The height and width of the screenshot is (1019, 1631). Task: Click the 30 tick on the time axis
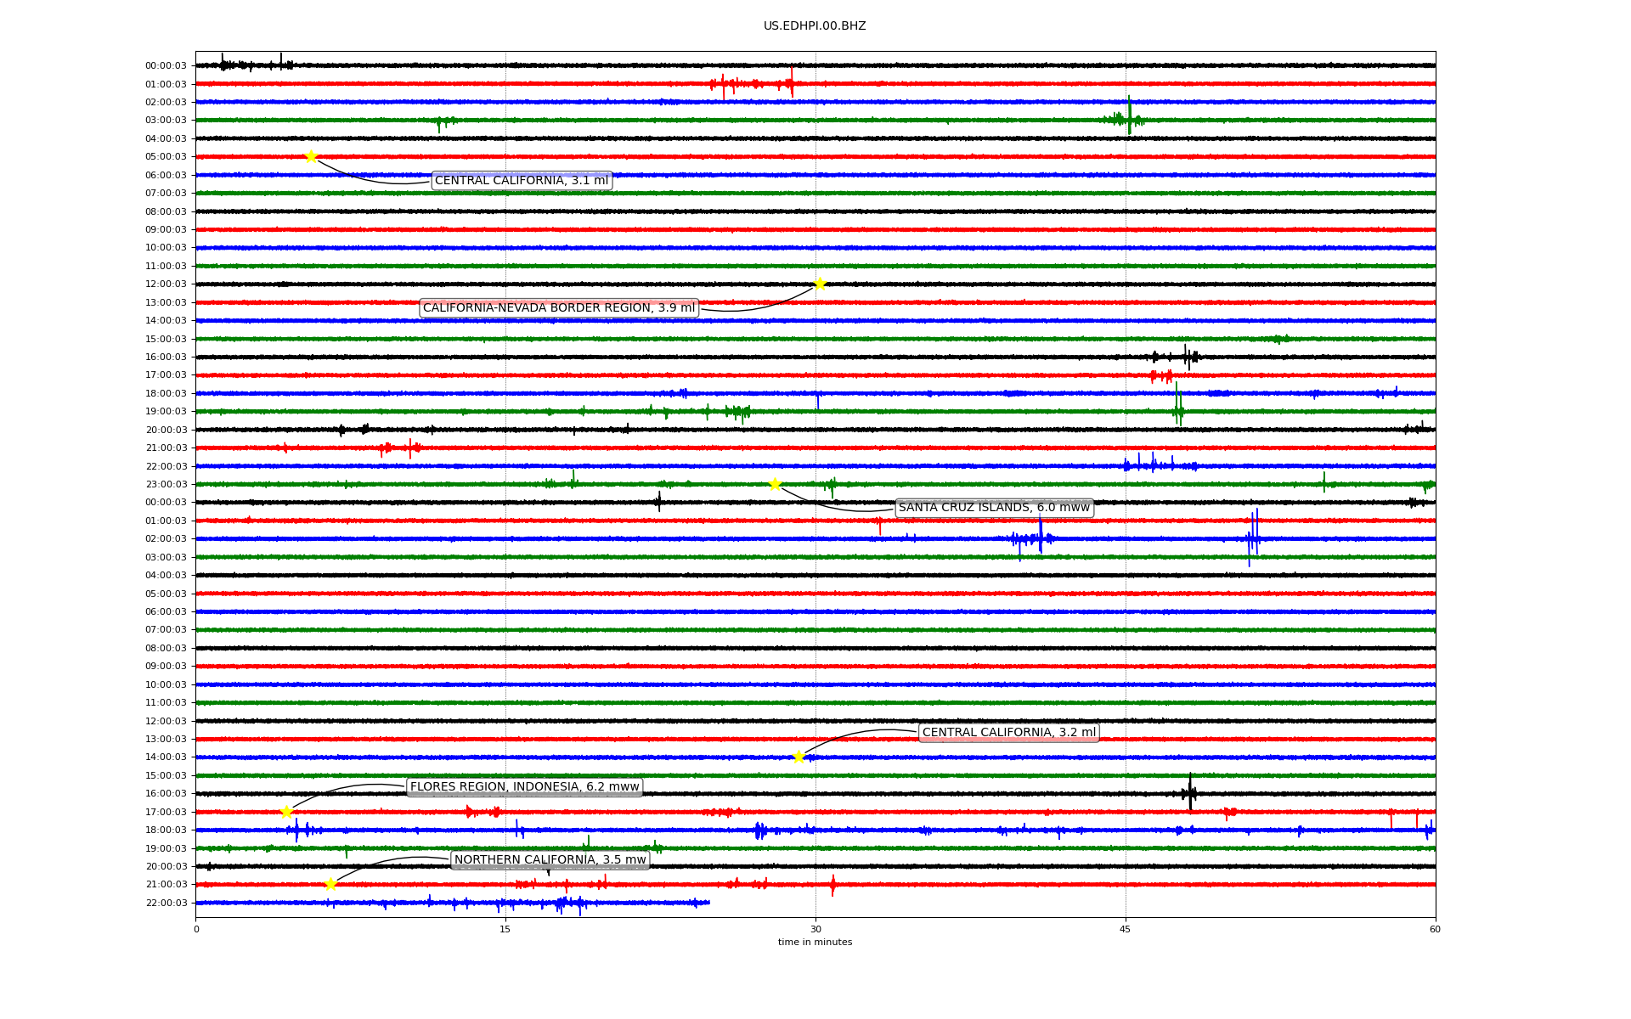[815, 929]
